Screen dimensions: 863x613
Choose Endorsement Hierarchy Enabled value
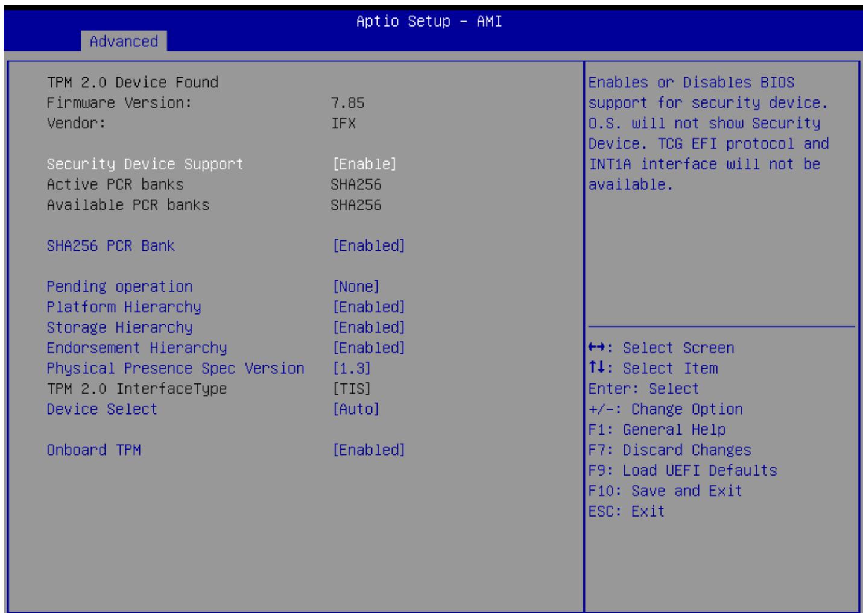pyautogui.click(x=368, y=348)
